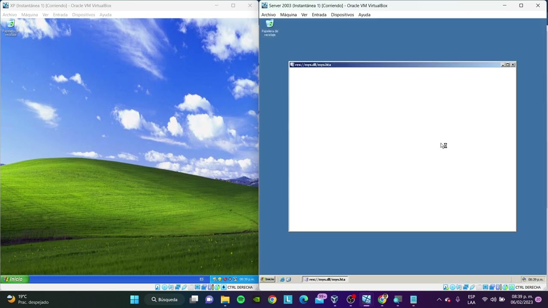Click USB devices icon in Server 2003 status bar

click(473, 287)
